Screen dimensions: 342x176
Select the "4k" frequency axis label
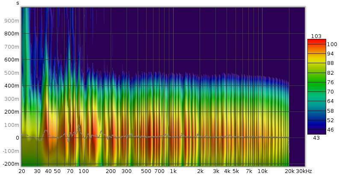click(x=227, y=171)
